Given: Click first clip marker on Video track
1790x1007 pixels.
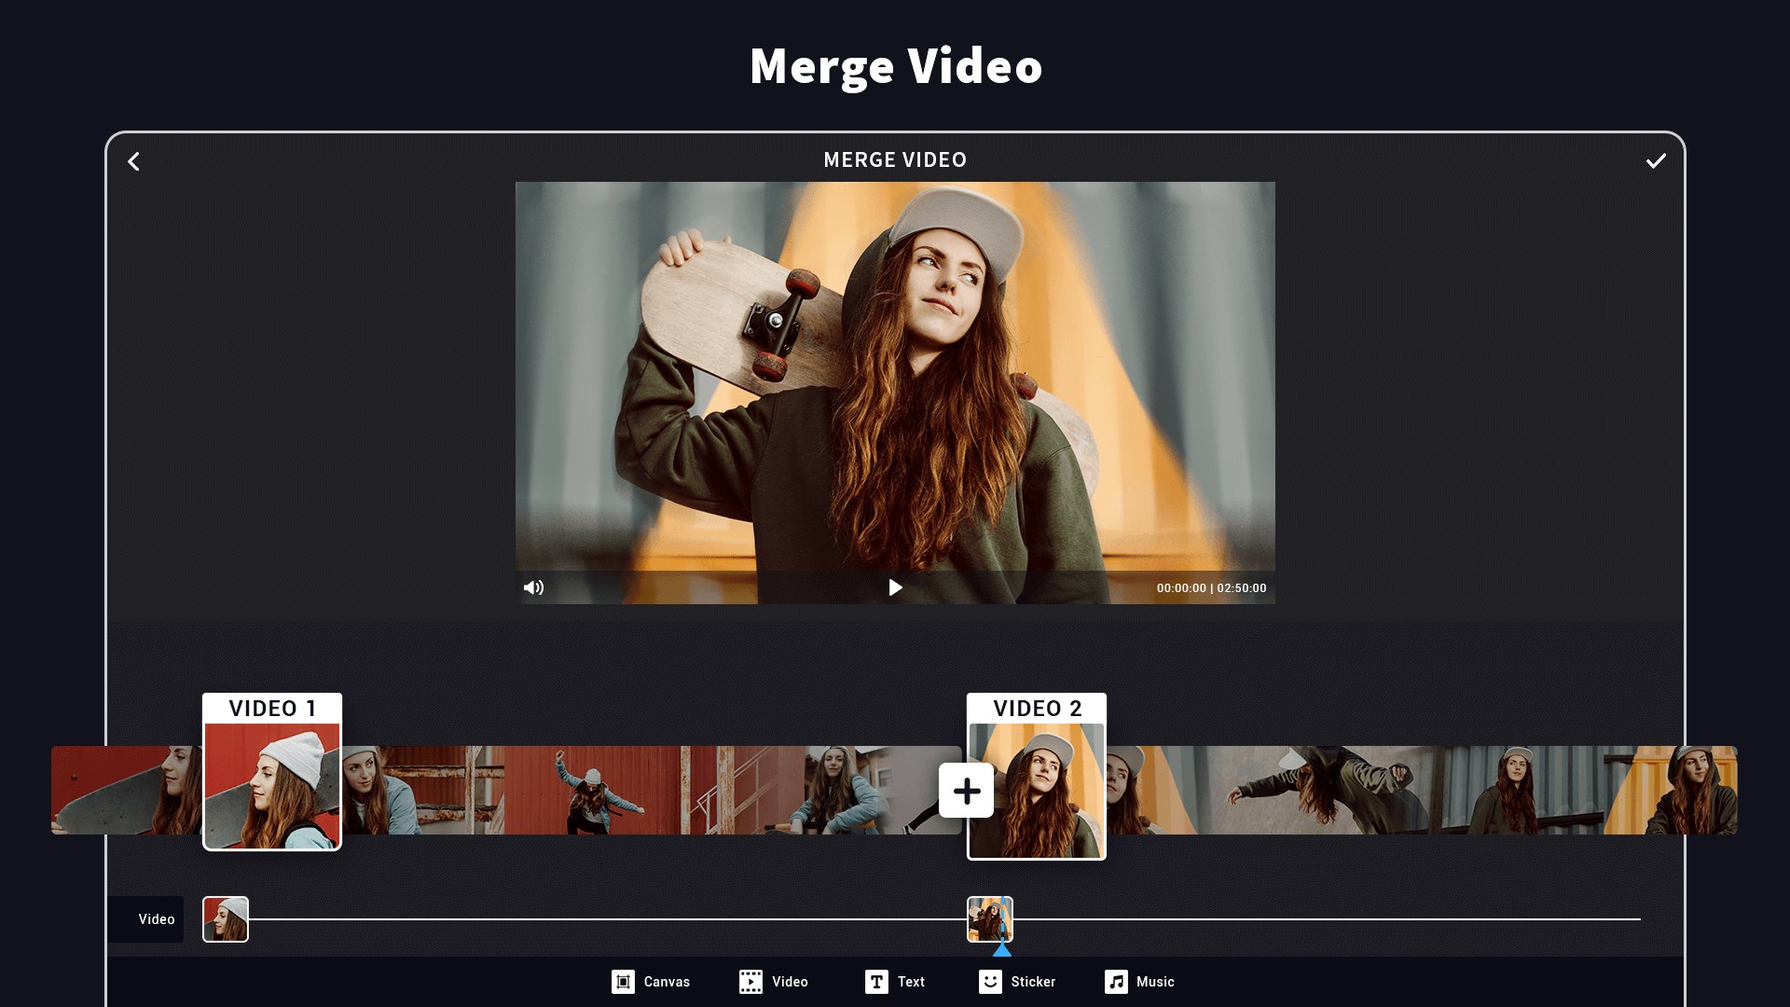Looking at the screenshot, I should point(226,919).
